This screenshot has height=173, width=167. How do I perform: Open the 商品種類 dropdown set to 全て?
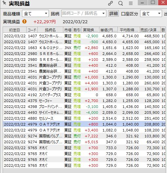[x=35, y=13]
